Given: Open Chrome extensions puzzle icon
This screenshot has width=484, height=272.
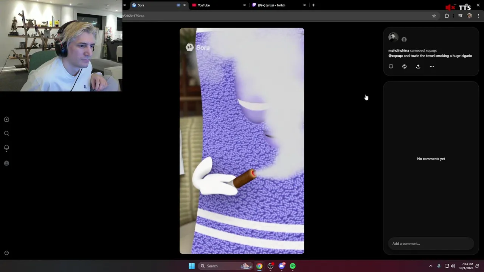Looking at the screenshot, I should [x=447, y=16].
